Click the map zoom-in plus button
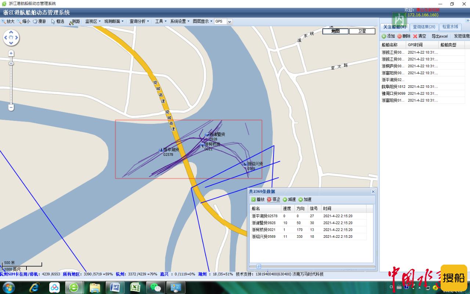The height and width of the screenshot is (294, 470). click(x=11, y=54)
